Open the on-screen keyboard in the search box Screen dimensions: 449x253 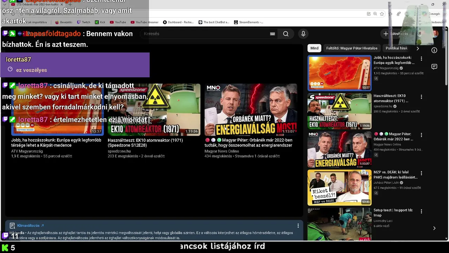[273, 34]
